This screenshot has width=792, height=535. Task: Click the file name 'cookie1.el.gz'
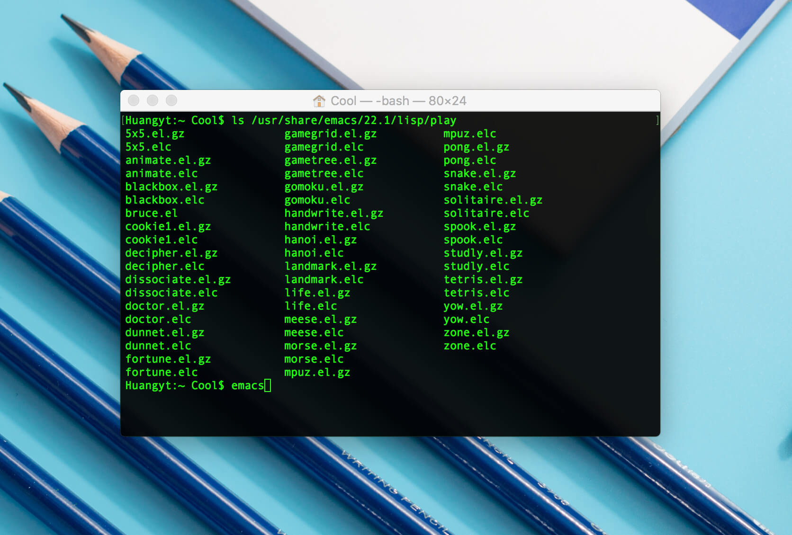pyautogui.click(x=168, y=226)
